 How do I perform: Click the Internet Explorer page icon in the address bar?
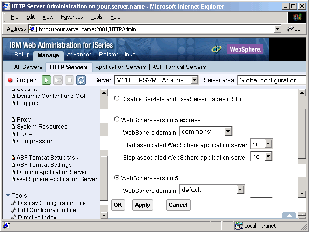point(33,29)
